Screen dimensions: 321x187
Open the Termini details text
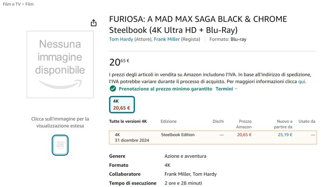tap(224, 89)
